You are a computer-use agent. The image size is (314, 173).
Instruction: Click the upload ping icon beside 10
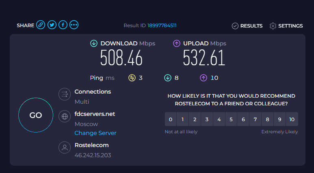coord(204,78)
